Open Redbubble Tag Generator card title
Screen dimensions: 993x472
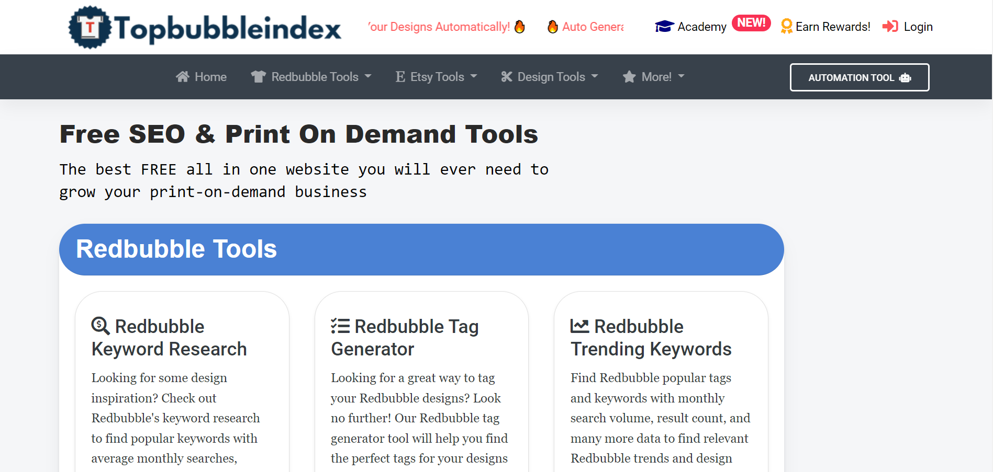[x=405, y=338]
